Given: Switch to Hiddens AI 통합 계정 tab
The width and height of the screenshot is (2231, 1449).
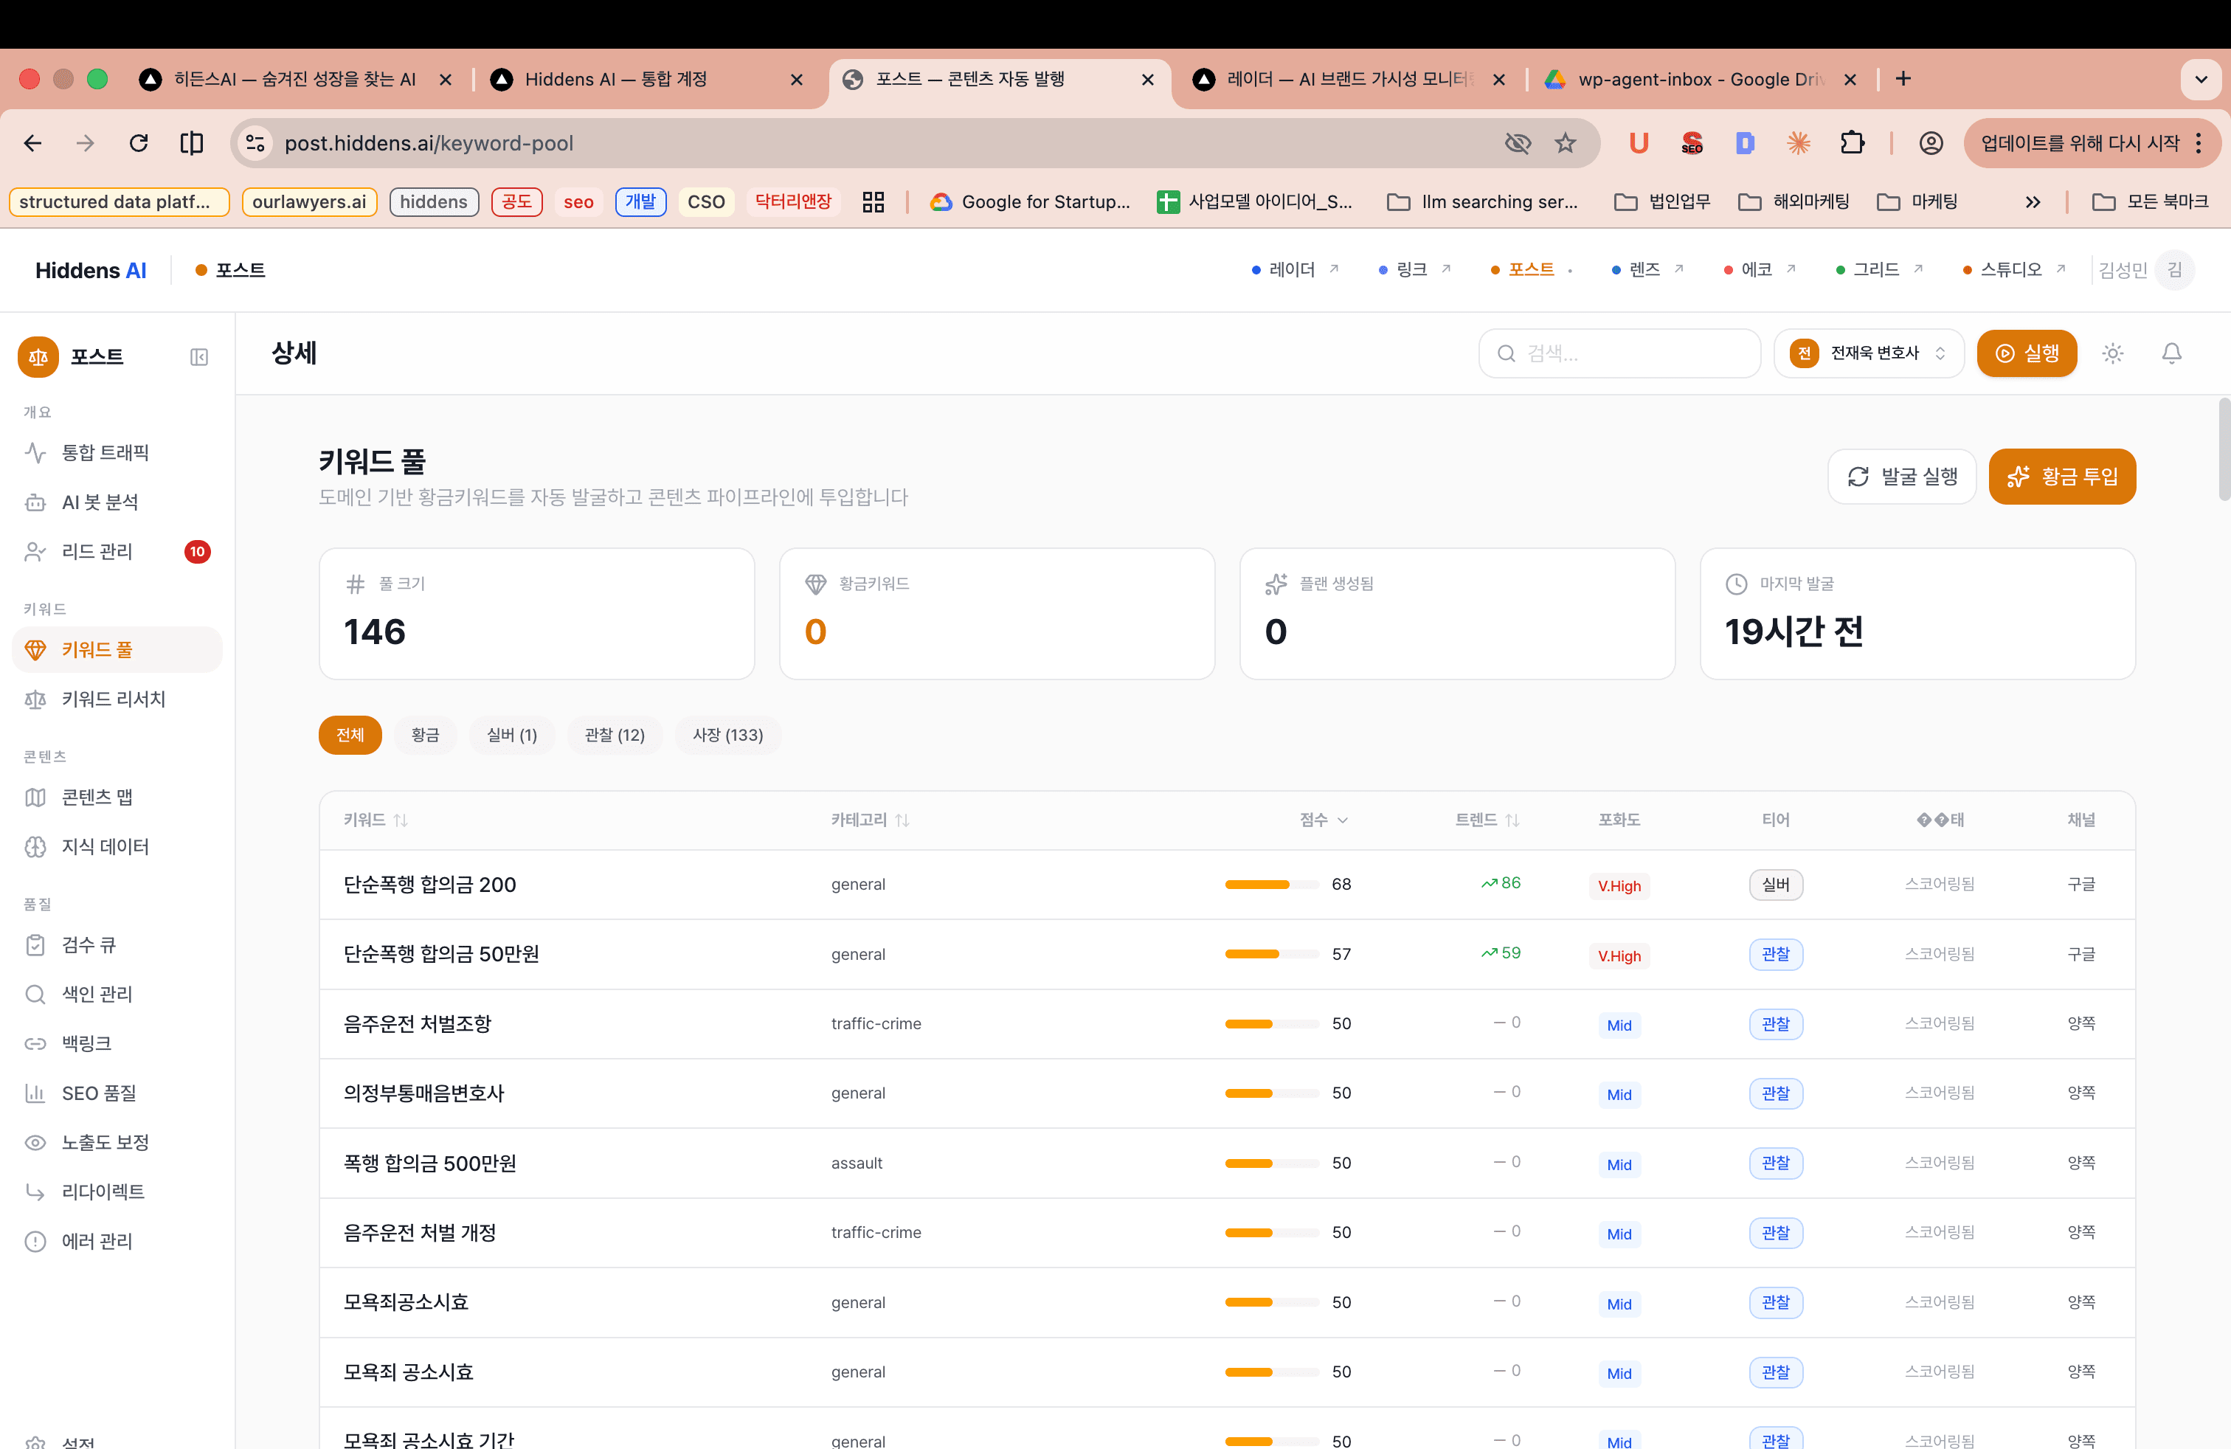Looking at the screenshot, I should (x=647, y=80).
